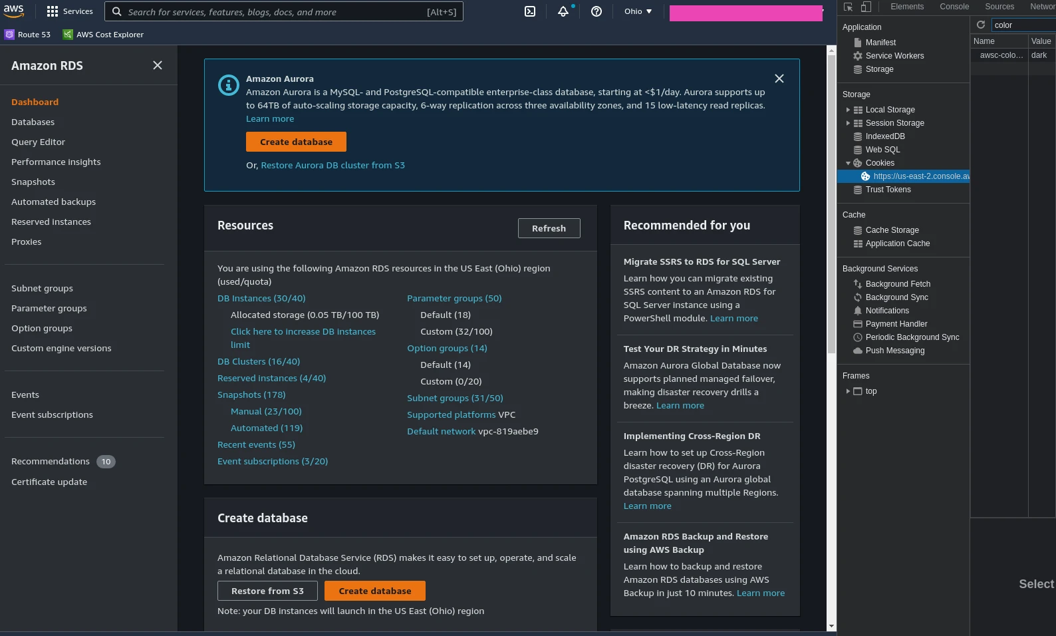Screen dimensions: 1056x636
Task: Select DevTools inspect element icon
Action: [x=848, y=7]
